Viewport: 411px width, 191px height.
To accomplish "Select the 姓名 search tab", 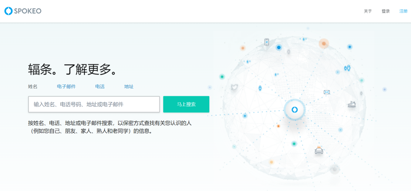I will click(33, 86).
